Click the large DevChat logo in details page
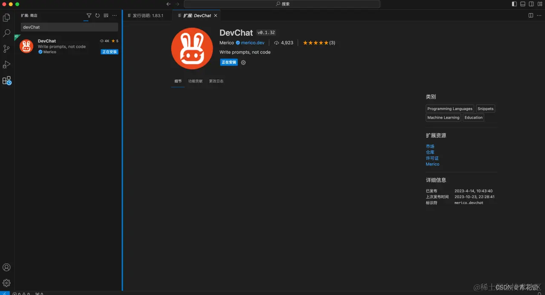 pyautogui.click(x=192, y=48)
